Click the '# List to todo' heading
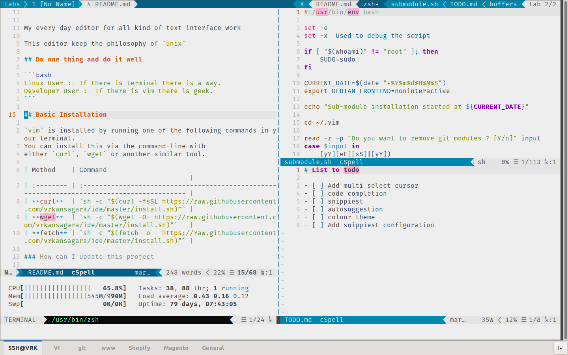Screen dimensions: 568x355 click(332, 170)
